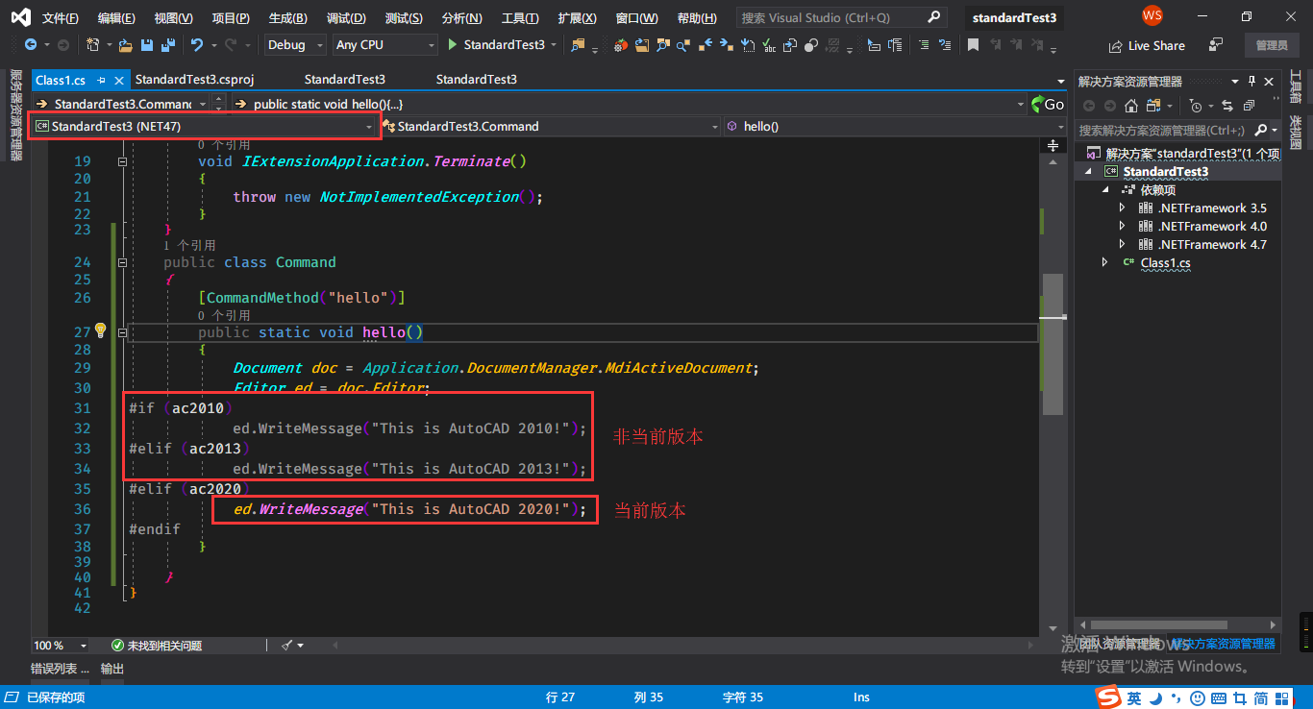The image size is (1313, 709).
Task: Click the undo arrow icon
Action: pos(196,45)
